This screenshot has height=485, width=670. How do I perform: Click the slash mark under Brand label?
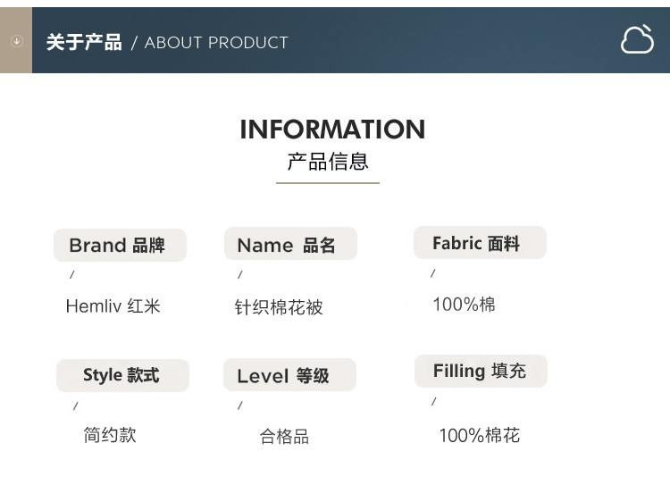click(71, 274)
